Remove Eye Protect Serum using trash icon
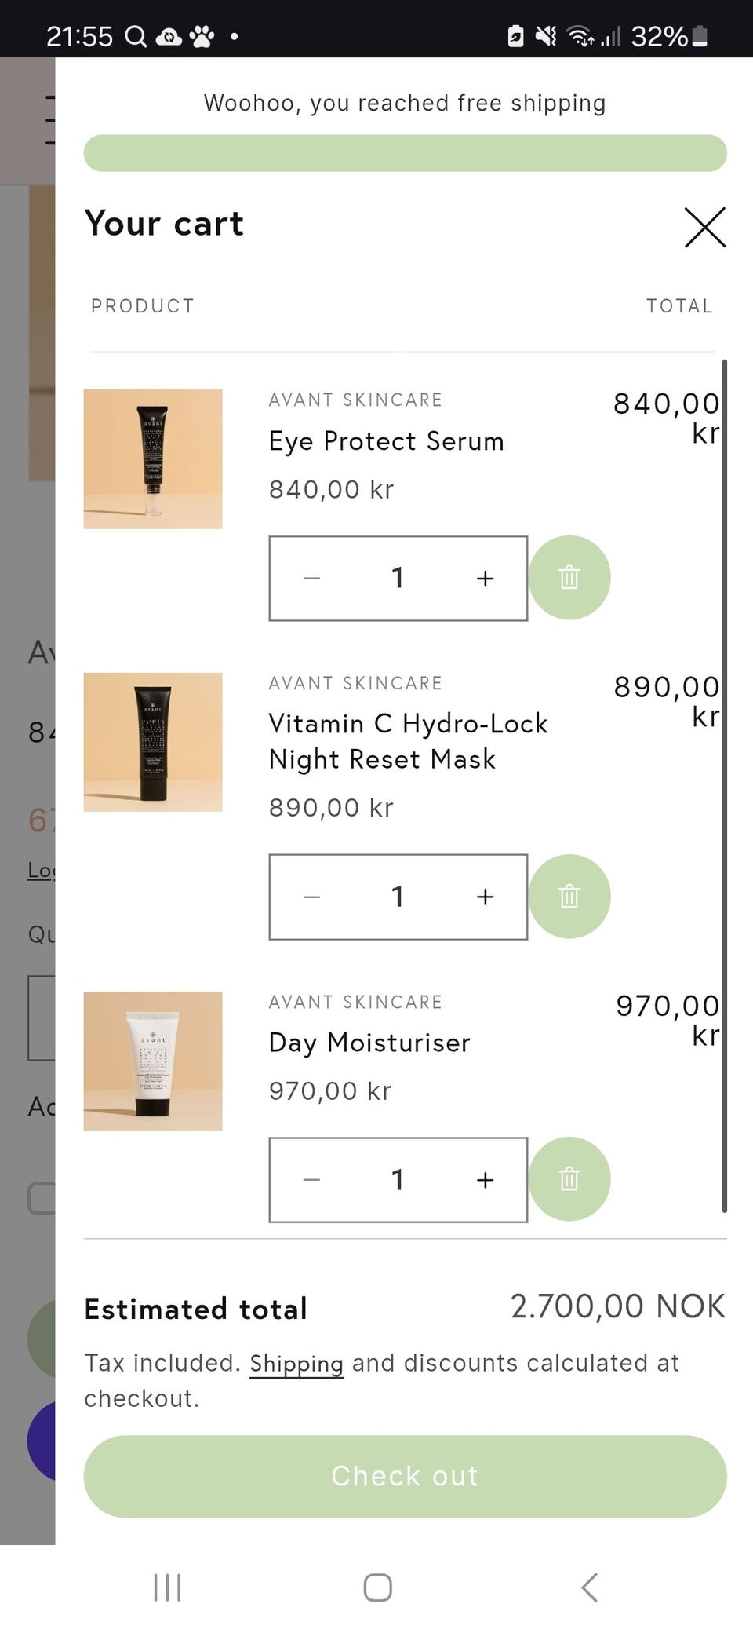 point(569,578)
